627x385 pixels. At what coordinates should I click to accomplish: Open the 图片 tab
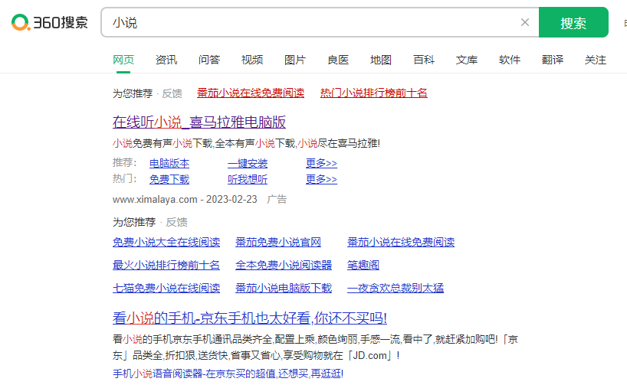[x=294, y=60]
